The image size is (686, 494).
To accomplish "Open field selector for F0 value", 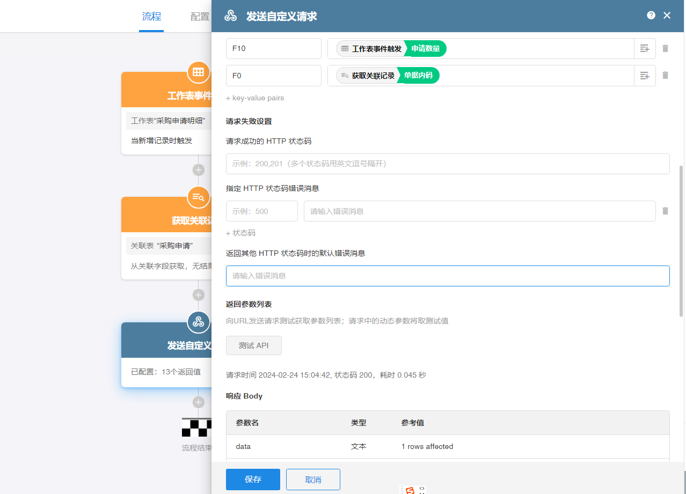I will pos(644,76).
